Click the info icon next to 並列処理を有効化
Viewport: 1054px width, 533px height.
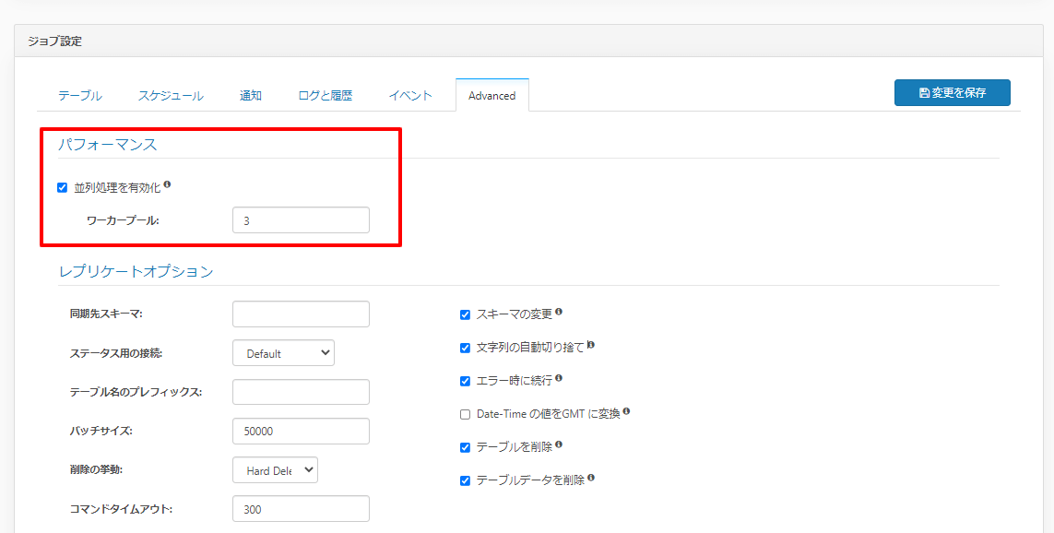[168, 184]
